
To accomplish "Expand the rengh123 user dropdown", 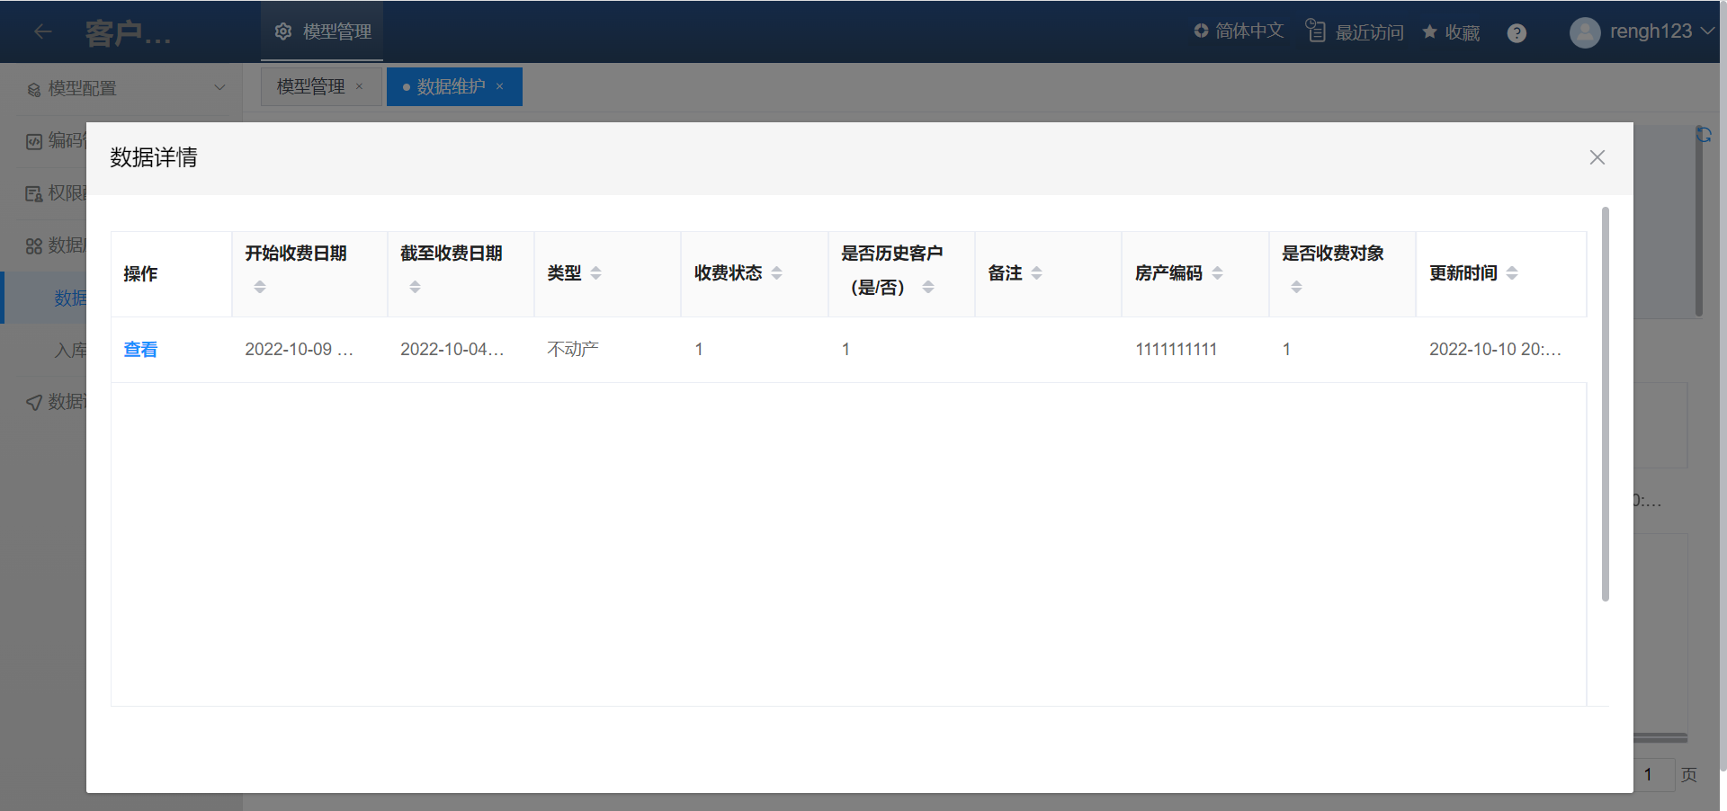I will pyautogui.click(x=1706, y=31).
